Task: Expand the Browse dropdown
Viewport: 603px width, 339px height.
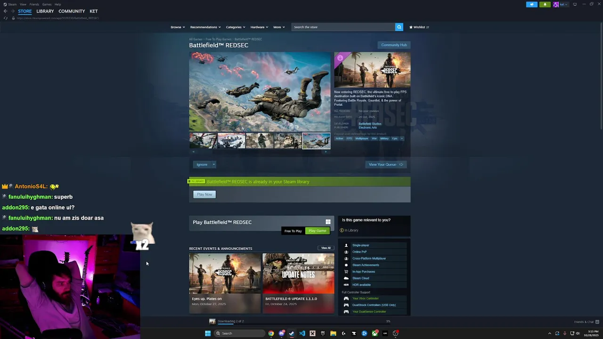Action: click(178, 27)
